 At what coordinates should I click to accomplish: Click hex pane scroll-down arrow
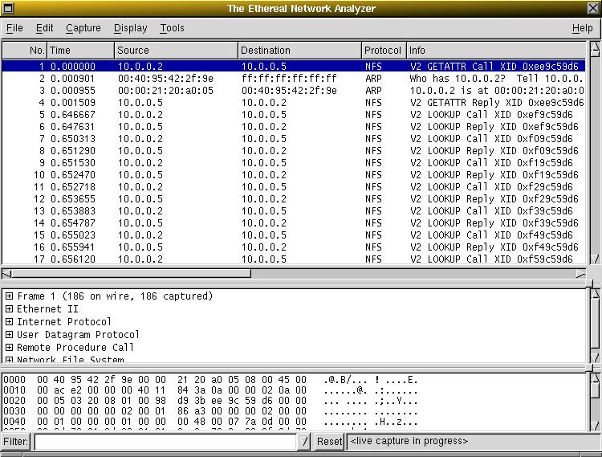coord(595,426)
